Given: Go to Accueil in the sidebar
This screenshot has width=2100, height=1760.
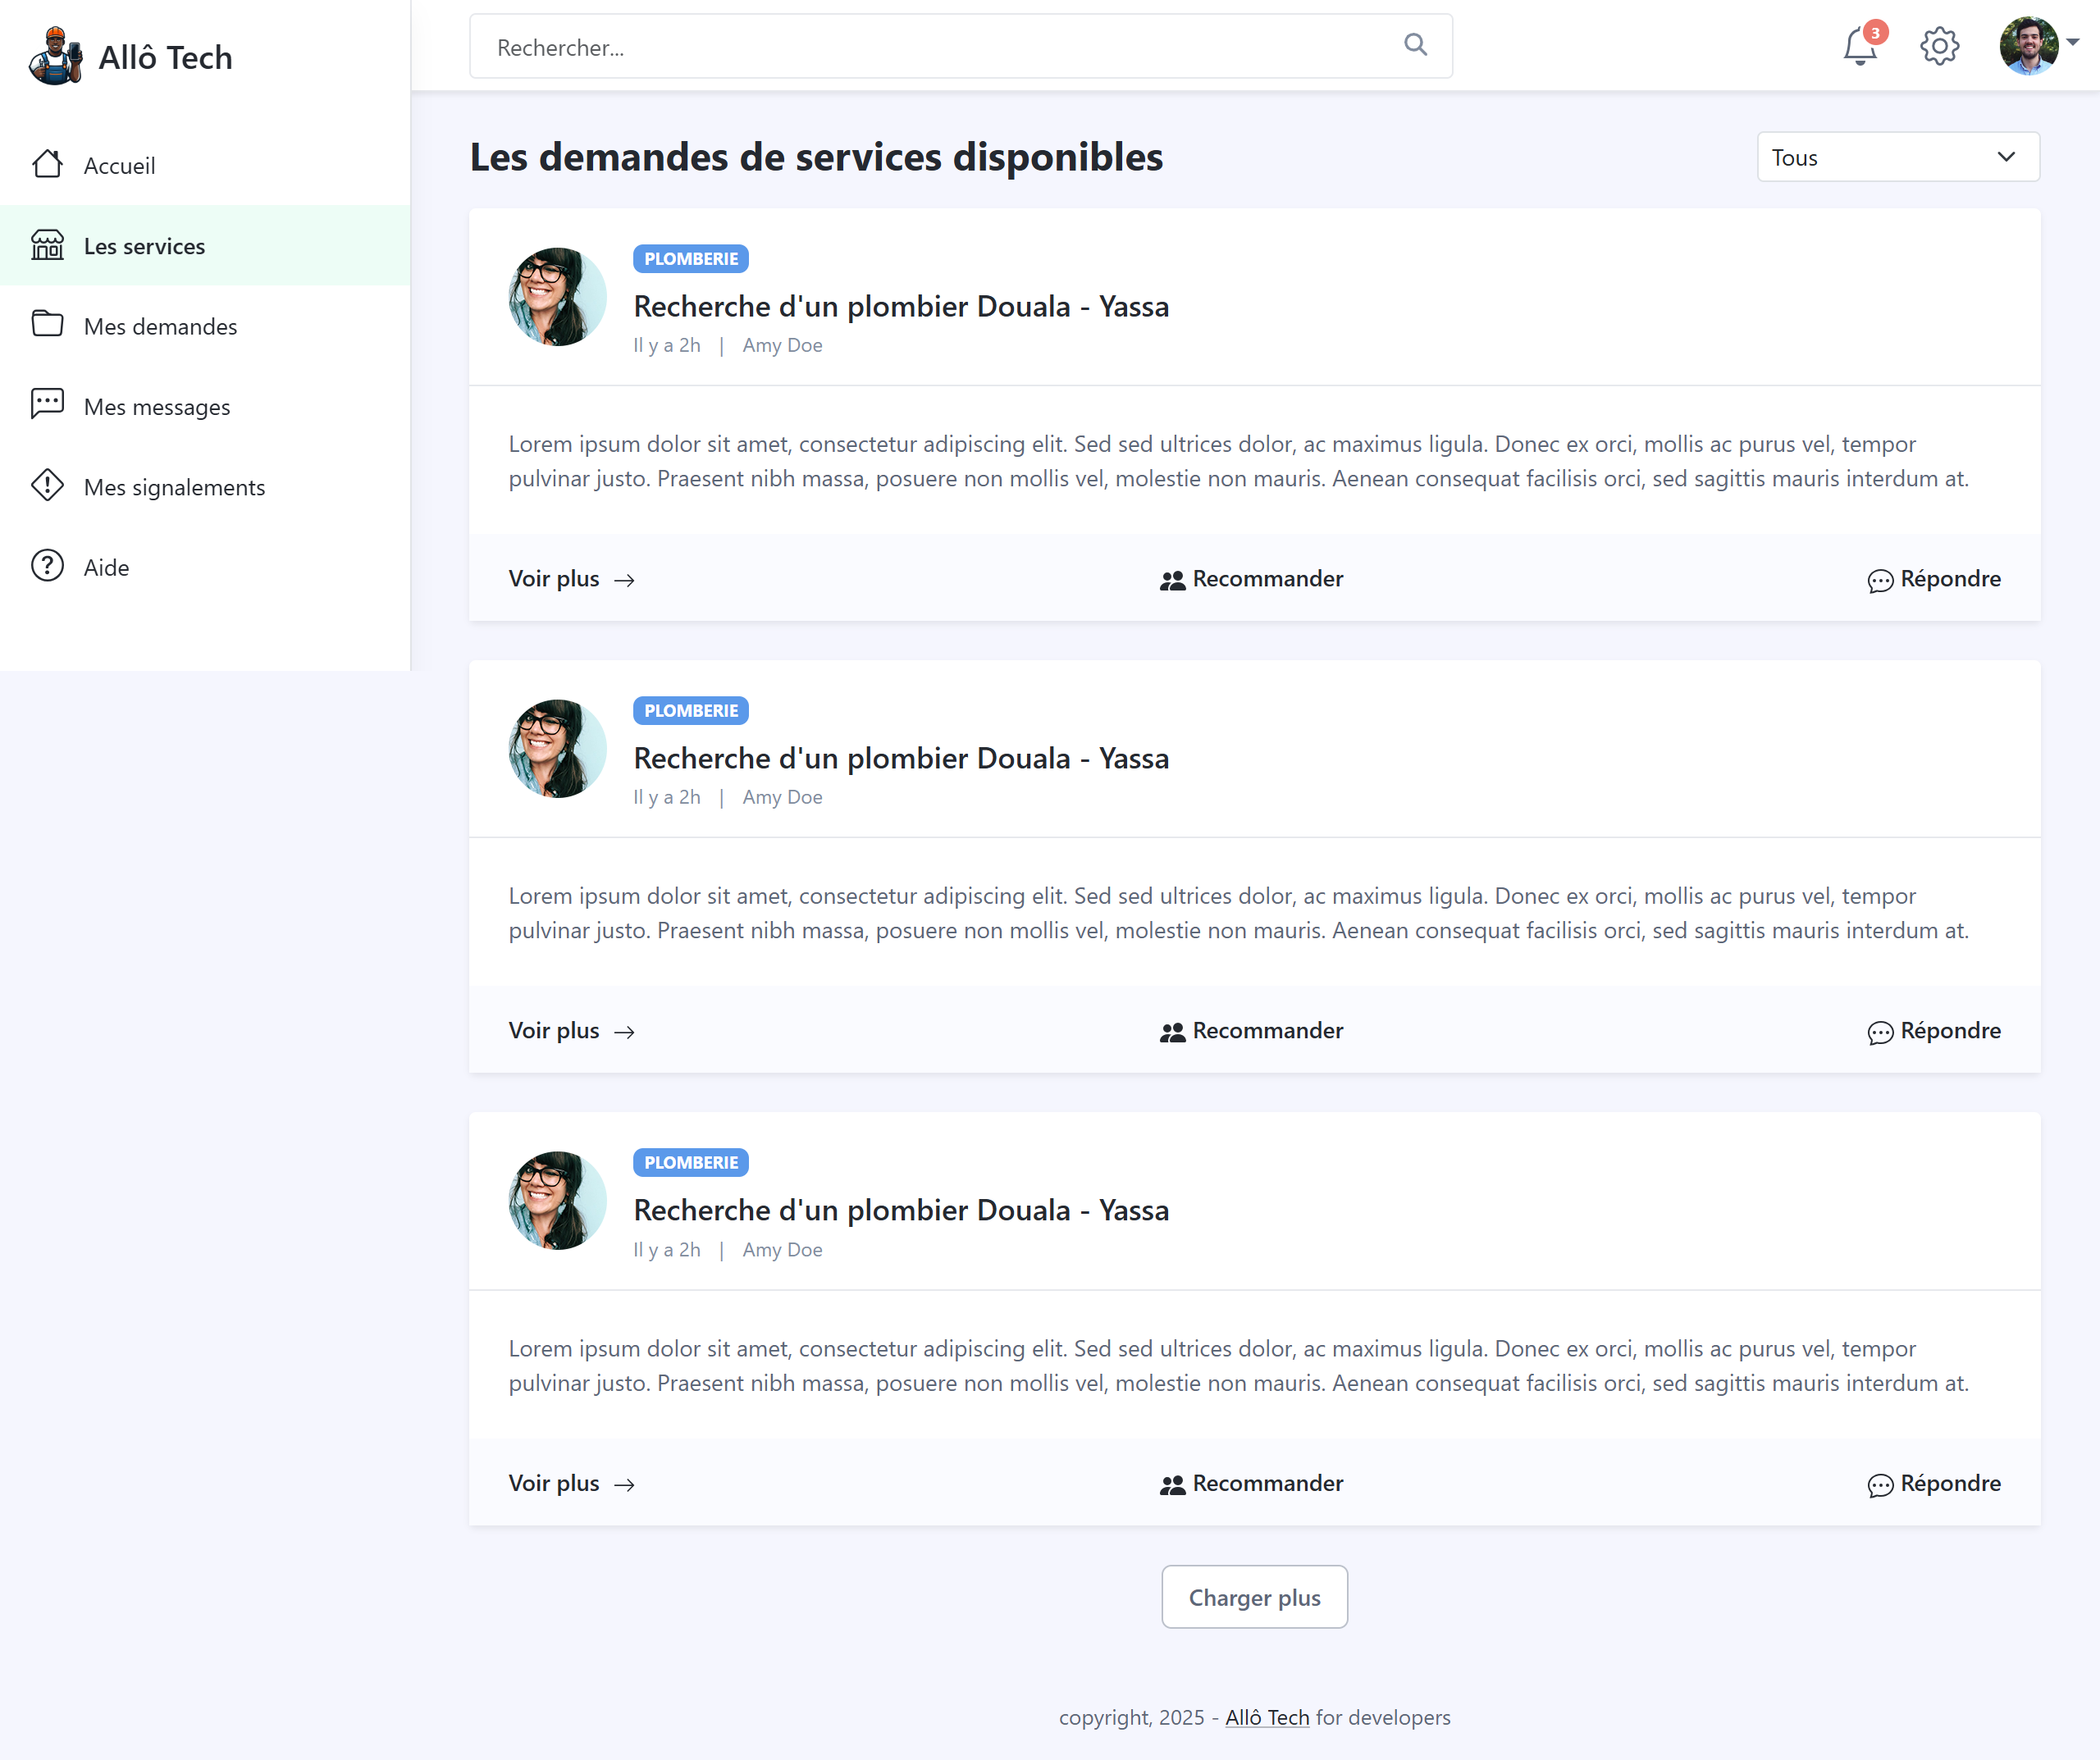Looking at the screenshot, I should [x=205, y=165].
